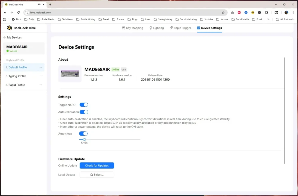Select the MelGeek Hive browser tab
298x196 pixels.
24,4
